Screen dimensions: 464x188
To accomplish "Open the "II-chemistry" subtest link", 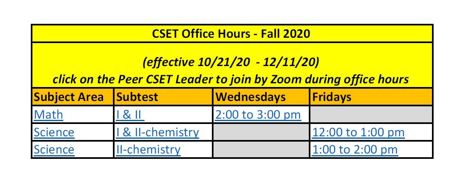I will click(148, 149).
